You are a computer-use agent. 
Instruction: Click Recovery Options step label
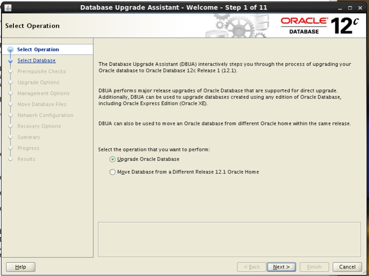point(39,126)
